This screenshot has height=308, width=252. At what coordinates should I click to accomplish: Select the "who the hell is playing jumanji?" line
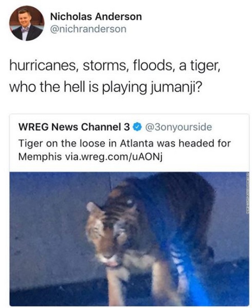[105, 87]
